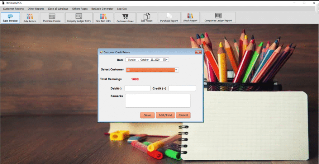This screenshot has width=319, height=164.
Task: Click the Cancel button in dialog
Action: point(183,115)
